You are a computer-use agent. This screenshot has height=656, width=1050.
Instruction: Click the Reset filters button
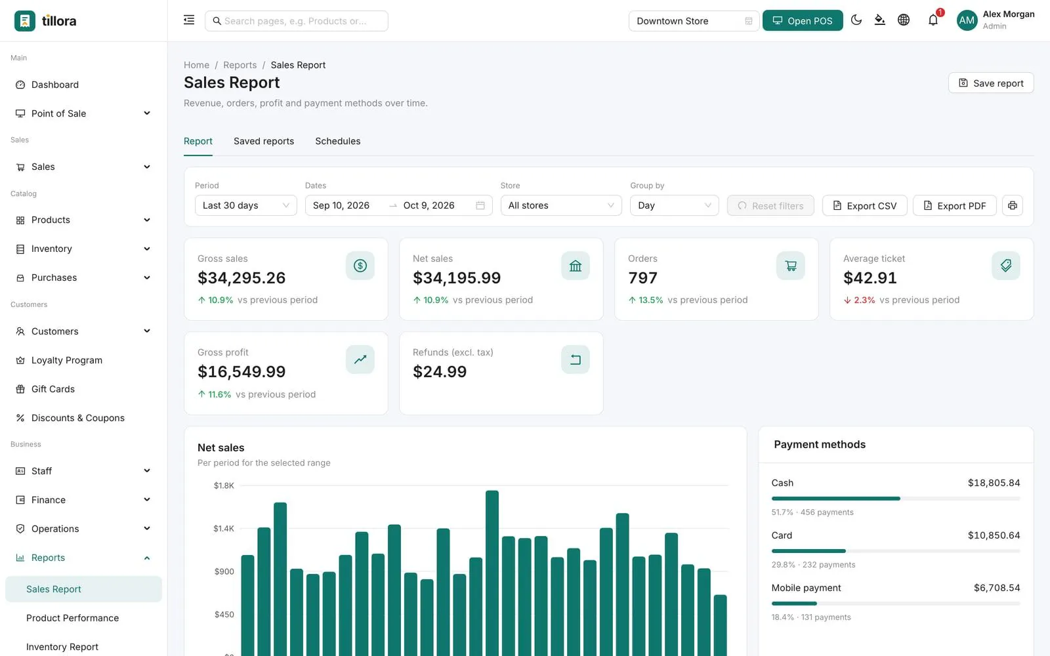tap(770, 205)
